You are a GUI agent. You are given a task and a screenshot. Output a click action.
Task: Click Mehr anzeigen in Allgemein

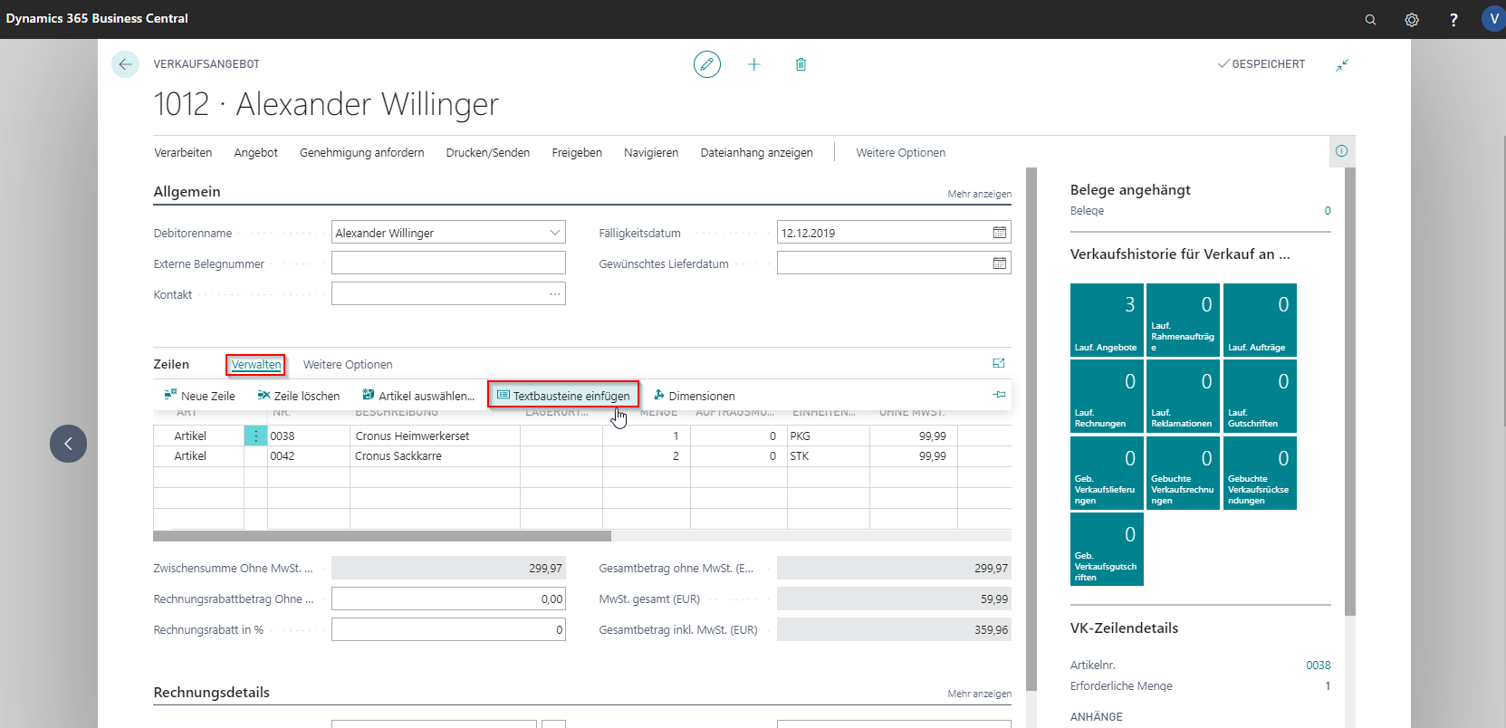click(x=979, y=194)
